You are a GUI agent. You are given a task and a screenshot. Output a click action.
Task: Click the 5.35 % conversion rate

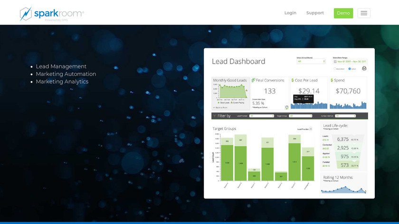[258, 103]
